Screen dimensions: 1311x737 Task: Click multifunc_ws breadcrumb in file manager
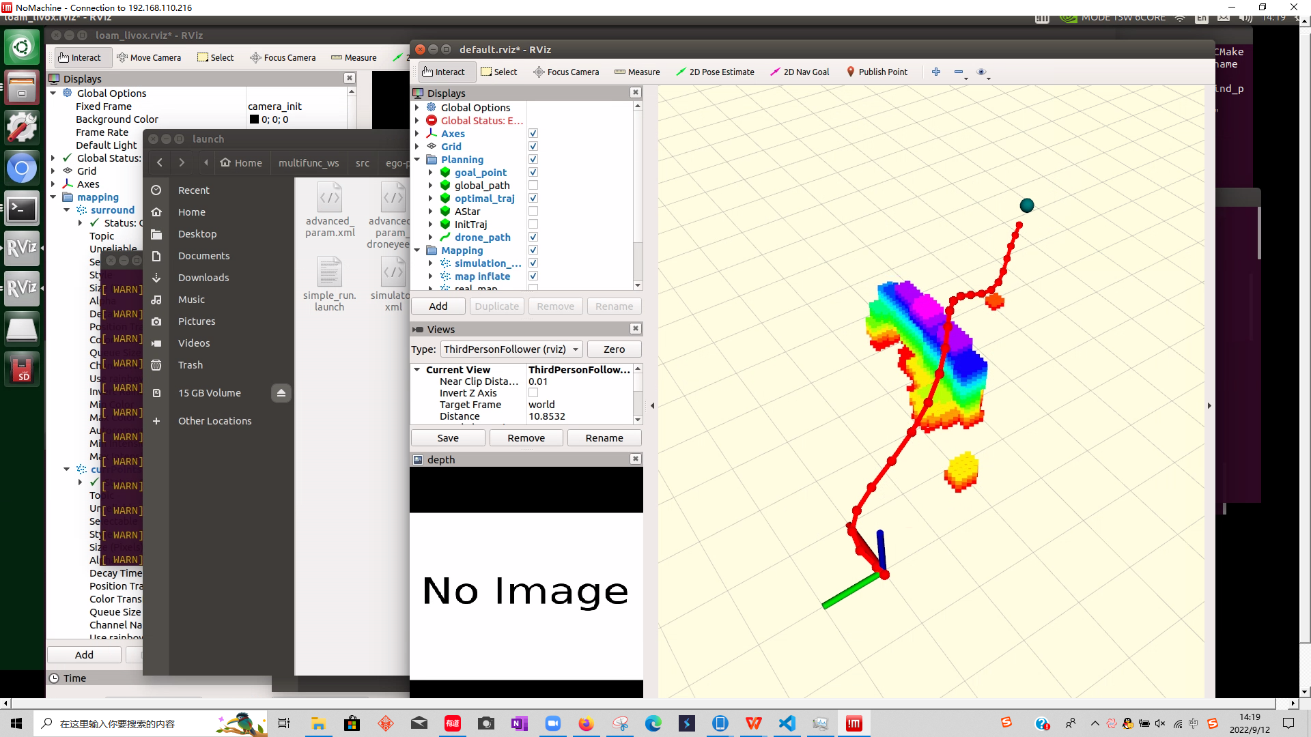pos(309,163)
